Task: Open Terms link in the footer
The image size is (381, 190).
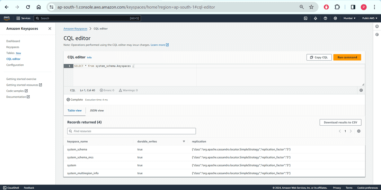Action: 349,188
